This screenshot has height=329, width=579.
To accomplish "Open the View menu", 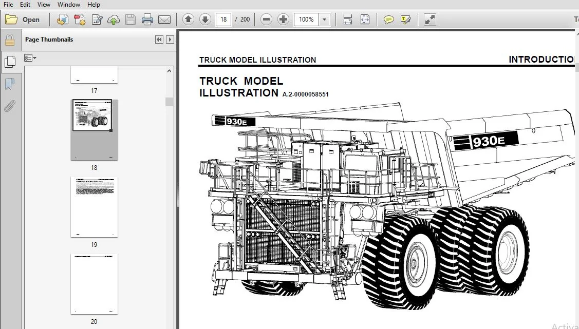I will (x=44, y=5).
